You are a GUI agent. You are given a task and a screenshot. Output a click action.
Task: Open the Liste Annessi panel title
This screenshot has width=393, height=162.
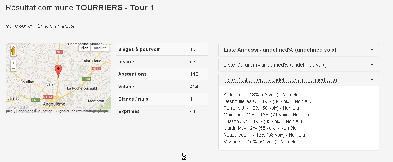pyautogui.click(x=280, y=50)
